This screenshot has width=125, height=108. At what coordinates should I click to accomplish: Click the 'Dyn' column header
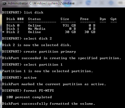[103, 19]
